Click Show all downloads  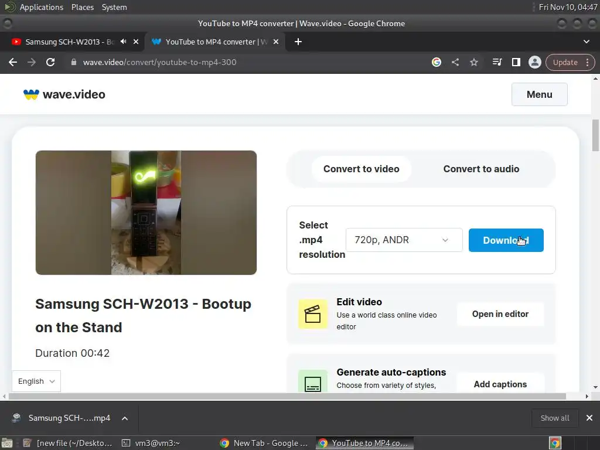click(554, 418)
